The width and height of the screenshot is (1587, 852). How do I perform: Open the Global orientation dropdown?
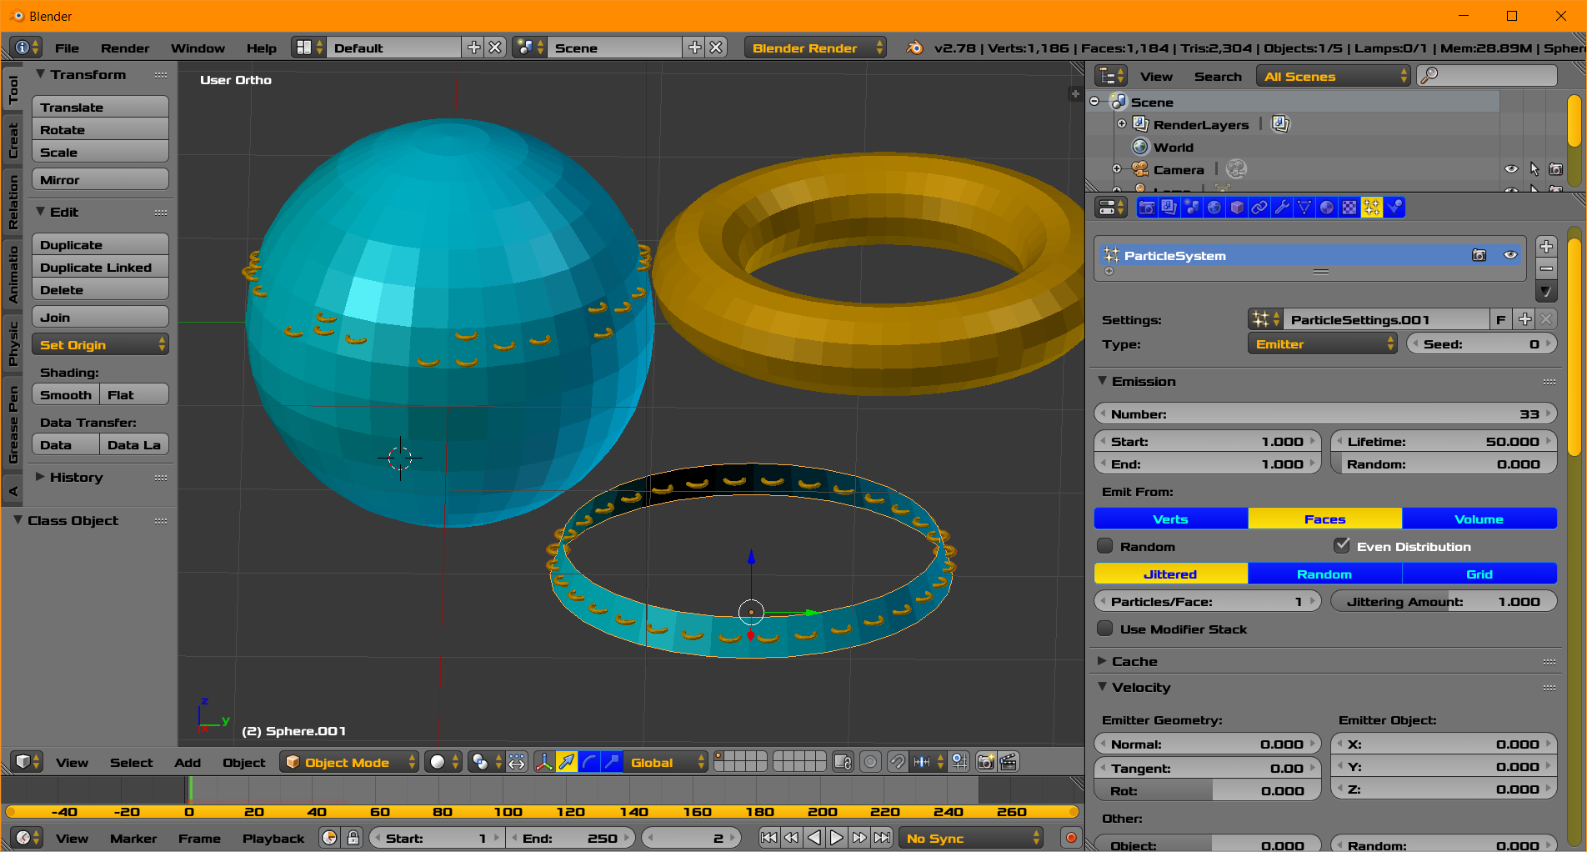[x=665, y=762]
